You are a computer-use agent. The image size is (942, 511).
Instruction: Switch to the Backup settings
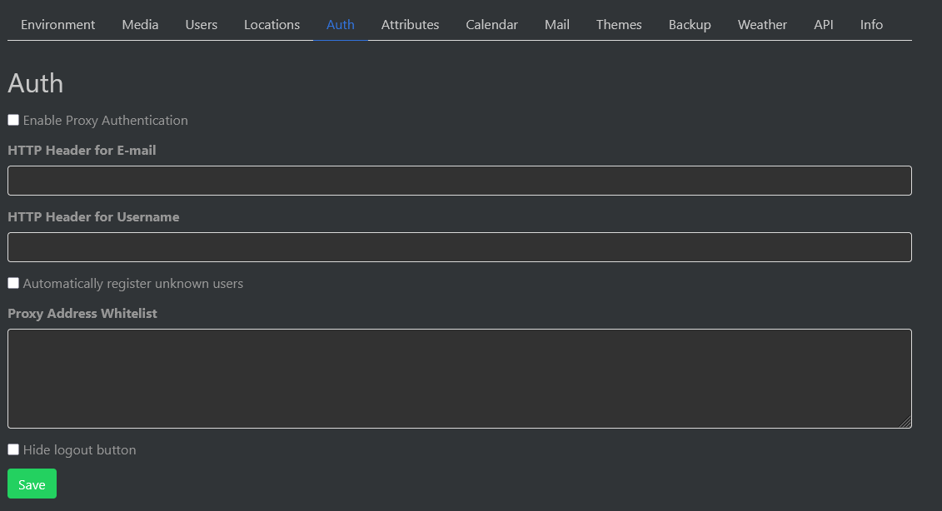[690, 24]
